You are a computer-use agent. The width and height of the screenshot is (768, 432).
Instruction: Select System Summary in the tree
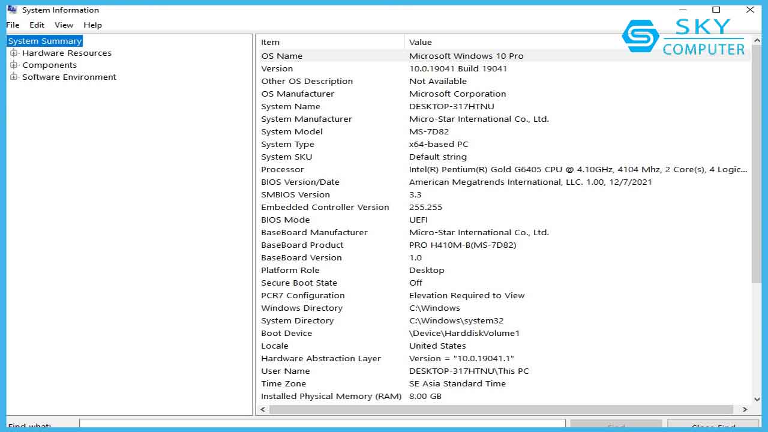tap(45, 41)
